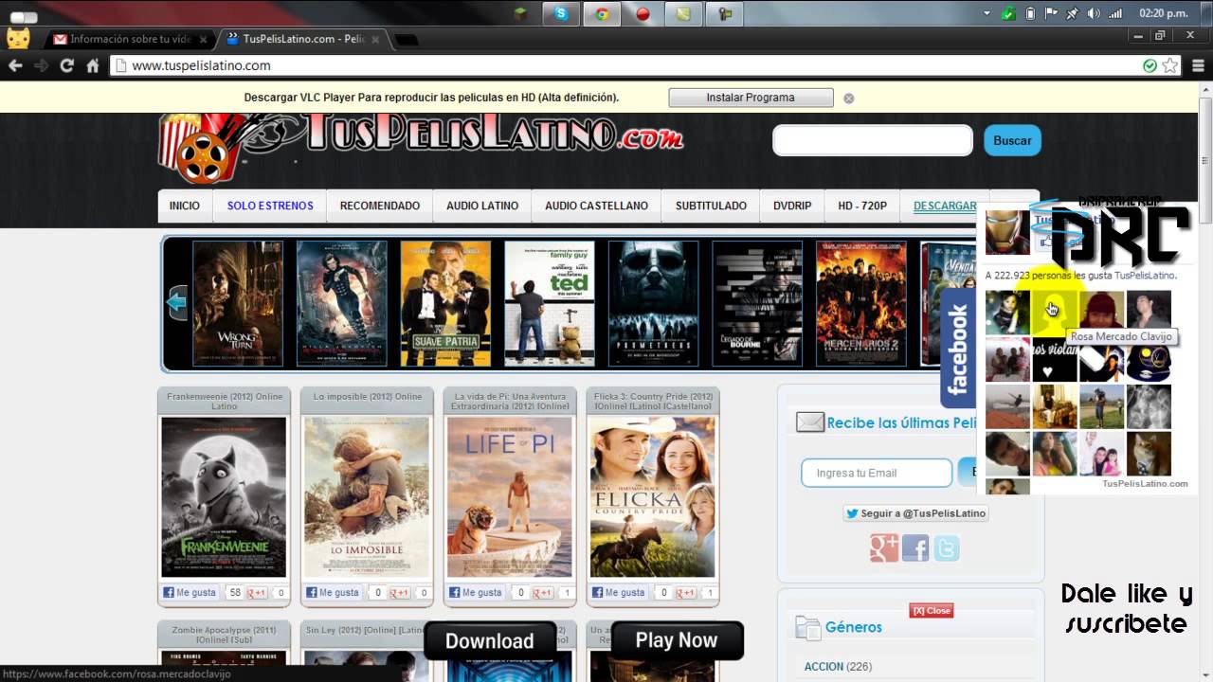
Task: Close the ad with [X] Close
Action: click(x=931, y=611)
